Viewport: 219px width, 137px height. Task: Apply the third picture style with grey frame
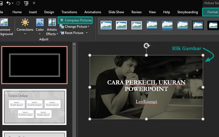137,25
